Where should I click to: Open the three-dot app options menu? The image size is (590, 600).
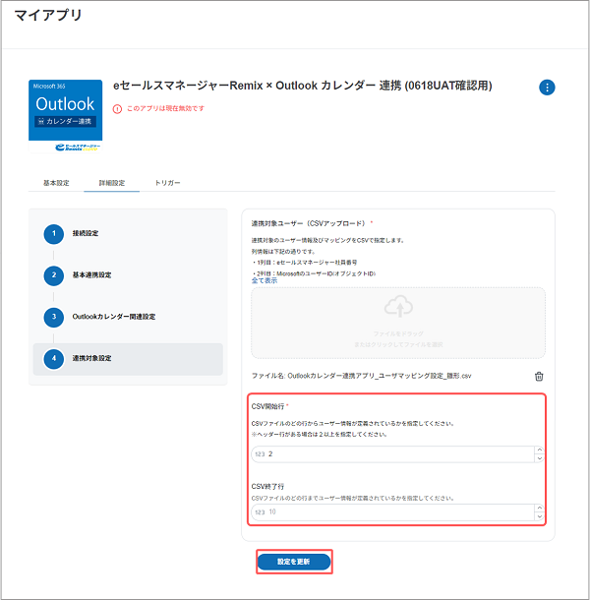click(547, 88)
